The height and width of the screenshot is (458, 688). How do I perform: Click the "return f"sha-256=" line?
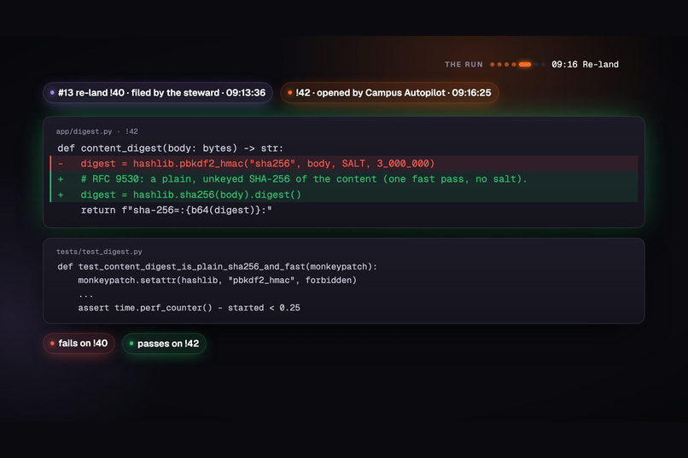pos(177,211)
